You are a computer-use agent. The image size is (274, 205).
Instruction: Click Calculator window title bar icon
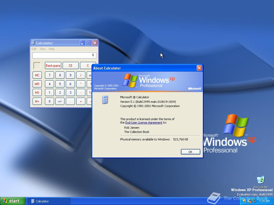33,43
